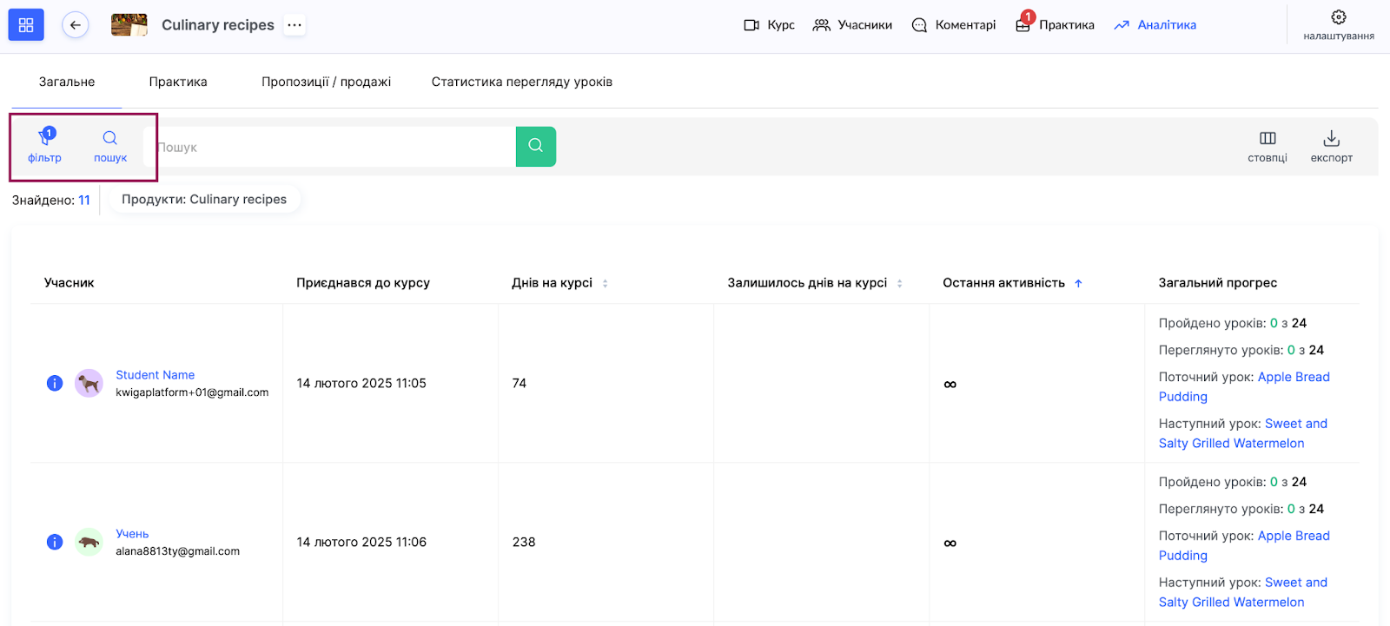Click the search magnifier toggle icon
This screenshot has height=626, width=1390.
click(x=110, y=139)
